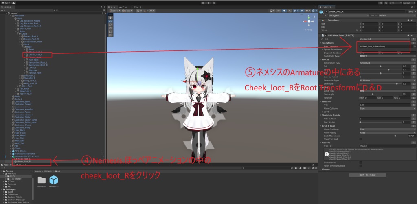Open Allow Grabbing dropdown
Screen dimensions: 417x204
(388, 129)
